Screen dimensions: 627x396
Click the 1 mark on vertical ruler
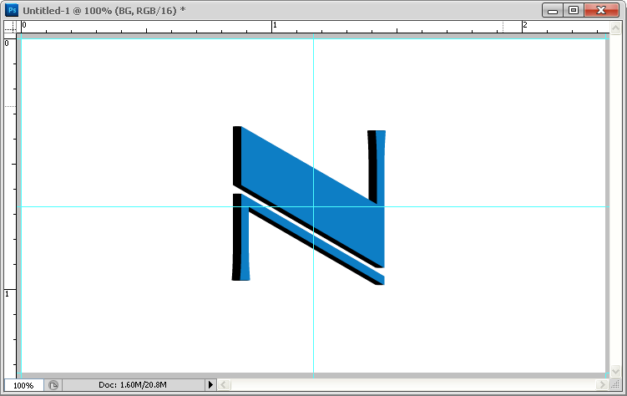tap(9, 293)
